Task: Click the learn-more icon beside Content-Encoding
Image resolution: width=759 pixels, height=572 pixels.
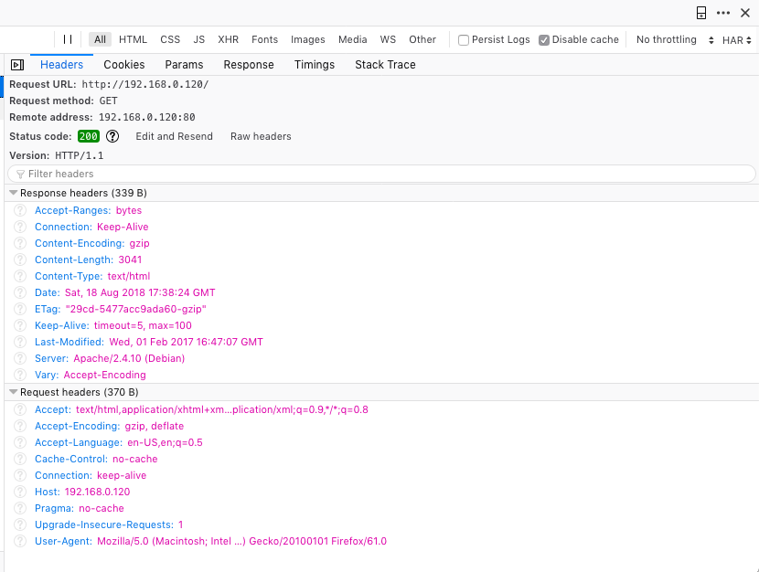Action: point(19,243)
